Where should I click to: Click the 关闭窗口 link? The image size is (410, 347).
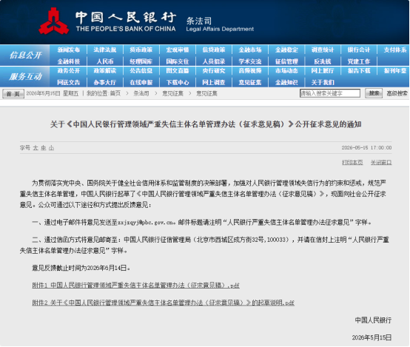pyautogui.click(x=381, y=162)
